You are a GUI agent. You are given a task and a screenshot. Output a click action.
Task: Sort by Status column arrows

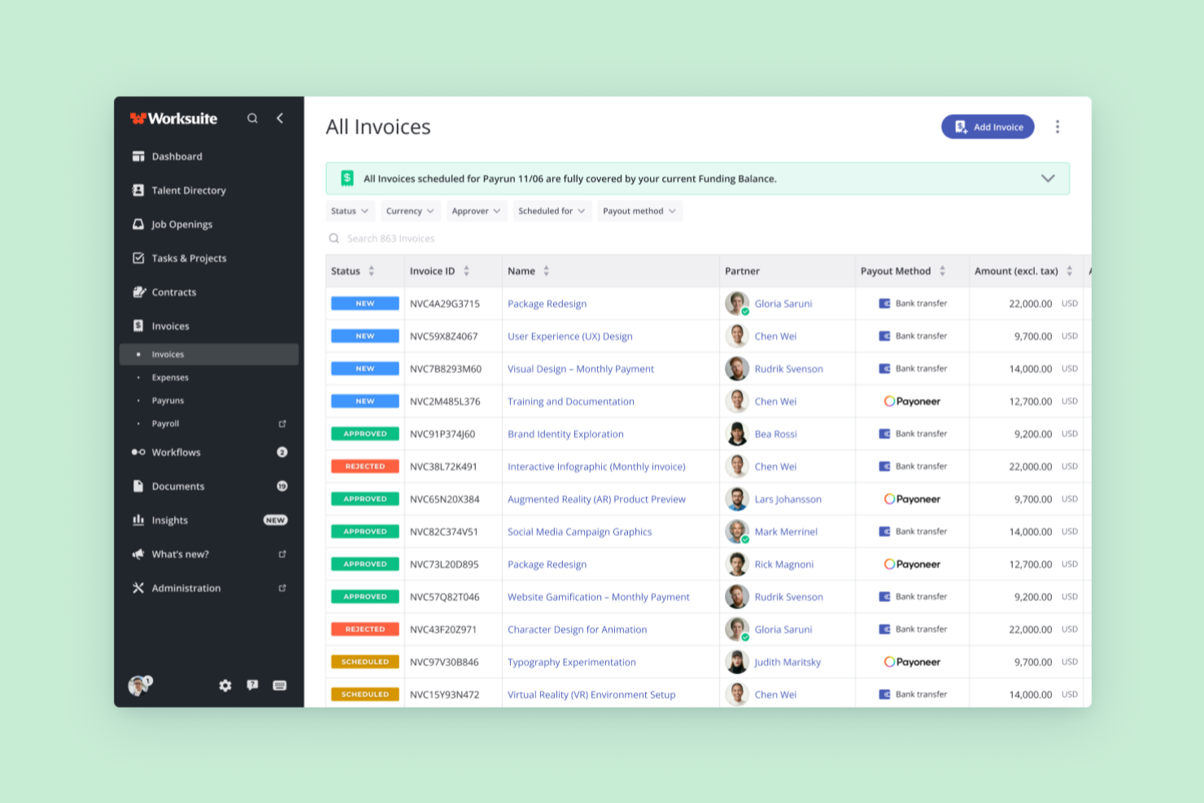(x=372, y=271)
